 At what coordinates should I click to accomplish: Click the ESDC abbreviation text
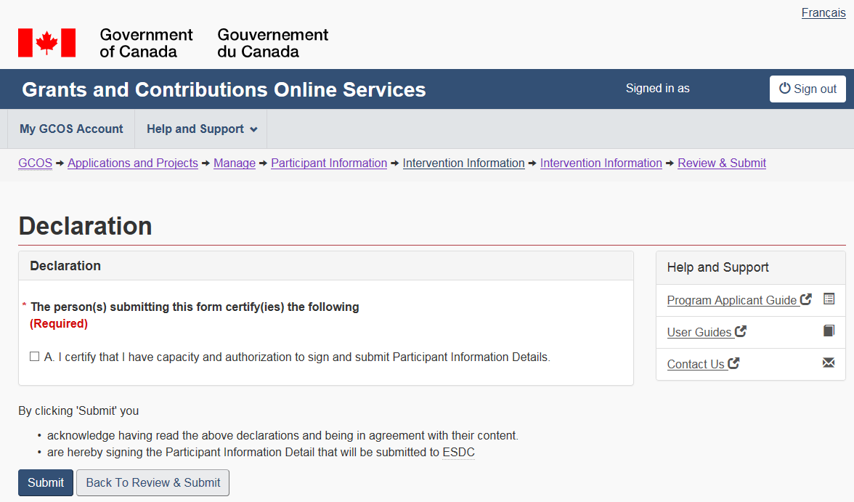tap(458, 453)
